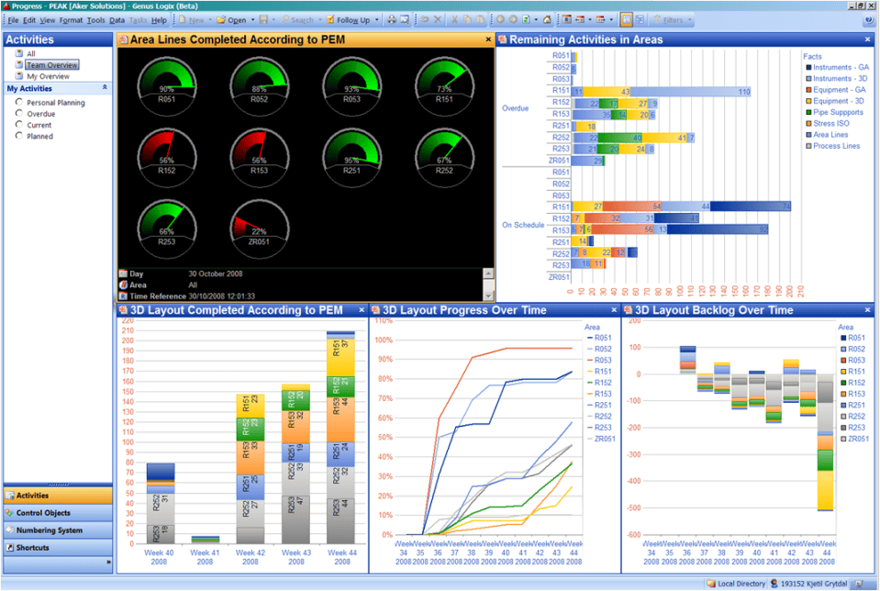Viewport: 880px width, 591px height.
Task: Select the Planned radio button
Action: [19, 136]
